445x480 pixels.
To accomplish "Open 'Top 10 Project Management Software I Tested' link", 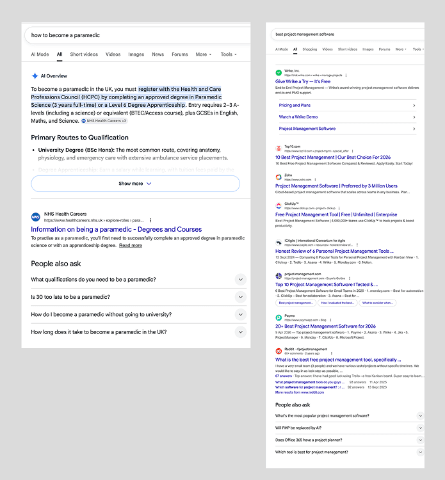I will point(327,284).
